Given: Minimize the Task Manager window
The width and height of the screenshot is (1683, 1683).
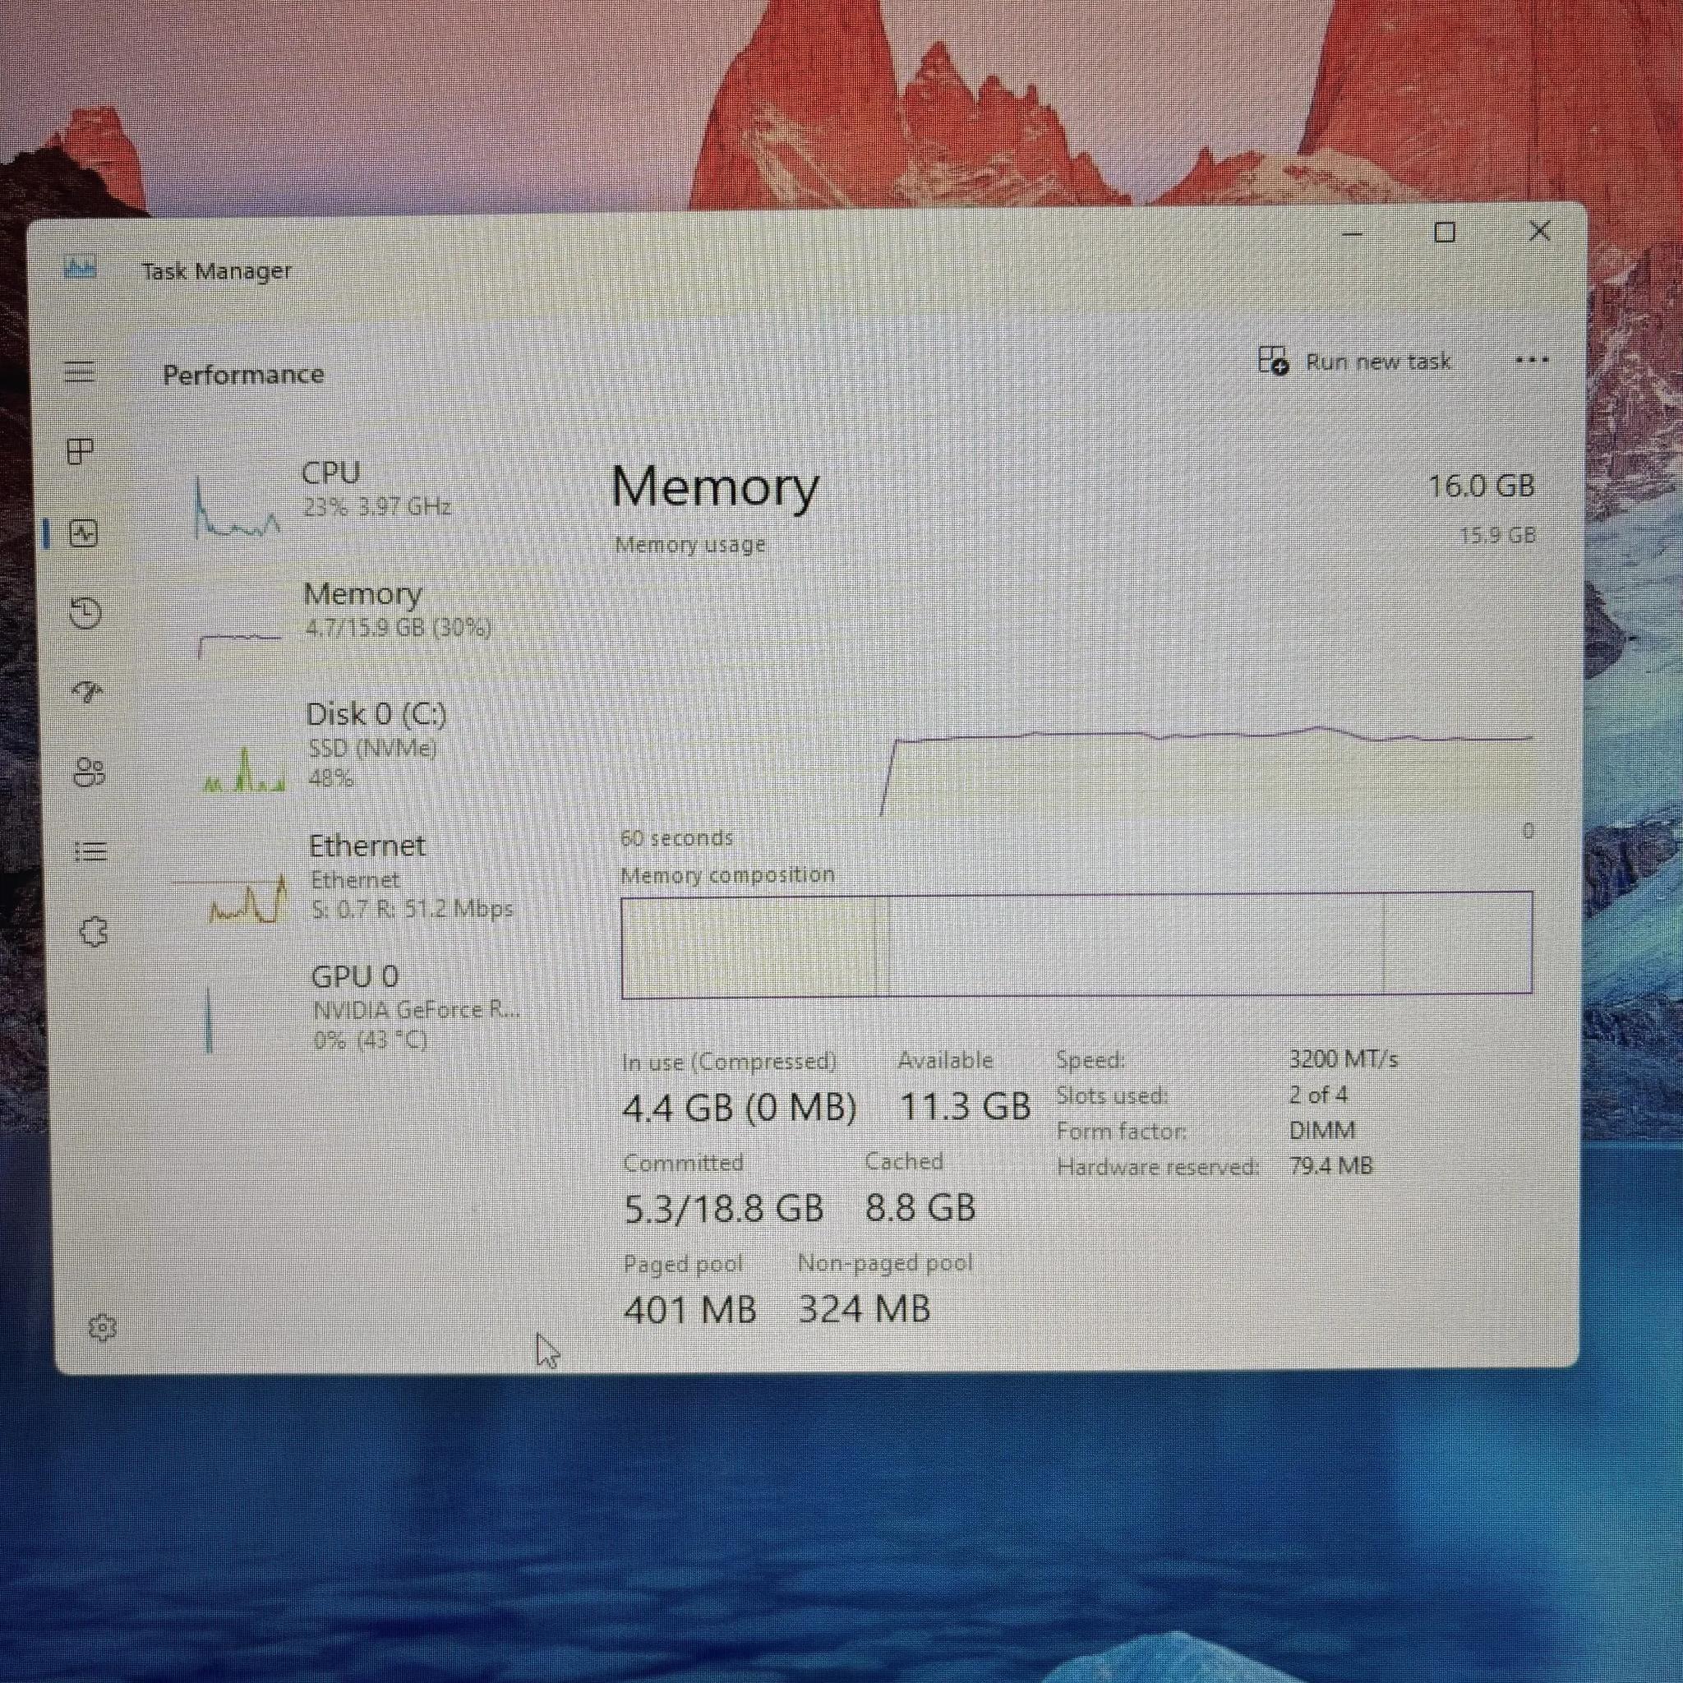Looking at the screenshot, I should coord(1352,233).
